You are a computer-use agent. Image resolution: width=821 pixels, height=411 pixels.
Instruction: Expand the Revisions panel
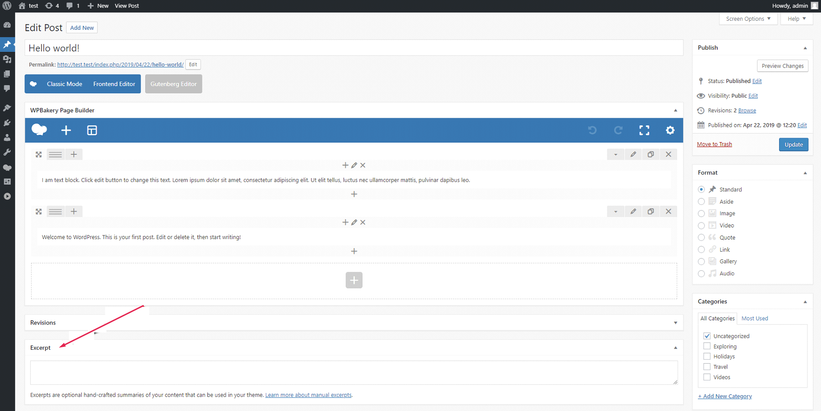pos(675,323)
